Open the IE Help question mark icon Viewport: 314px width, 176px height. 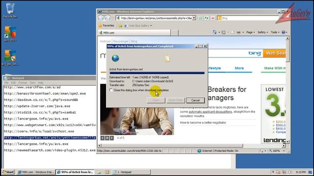(284, 32)
